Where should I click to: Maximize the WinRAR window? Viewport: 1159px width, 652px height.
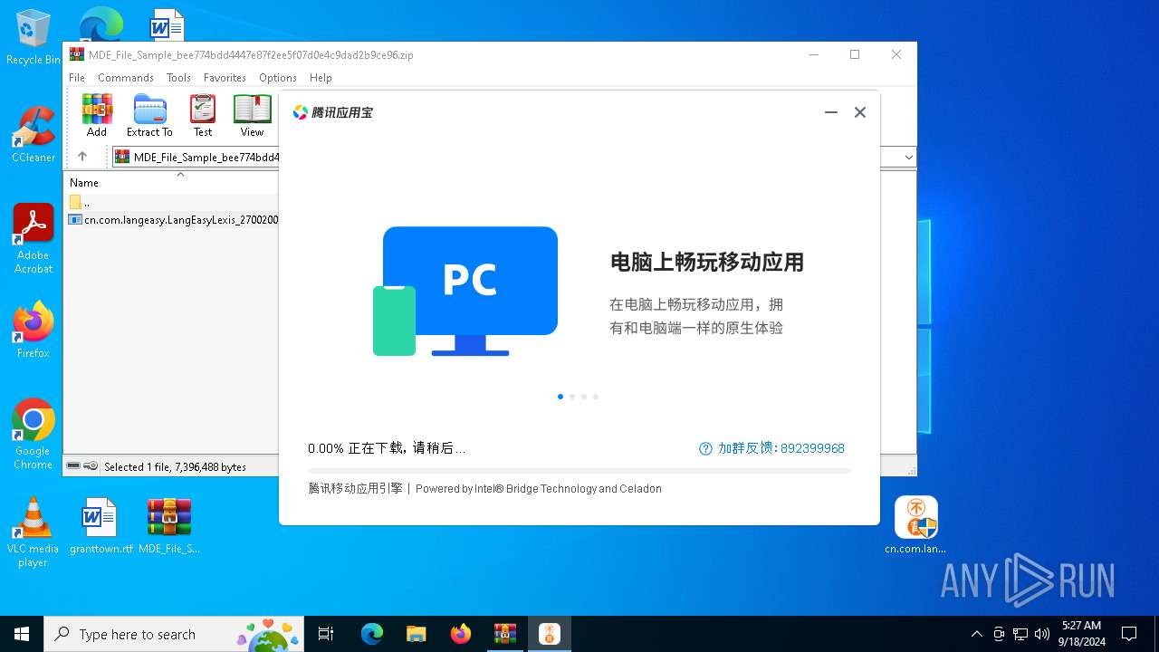point(855,54)
